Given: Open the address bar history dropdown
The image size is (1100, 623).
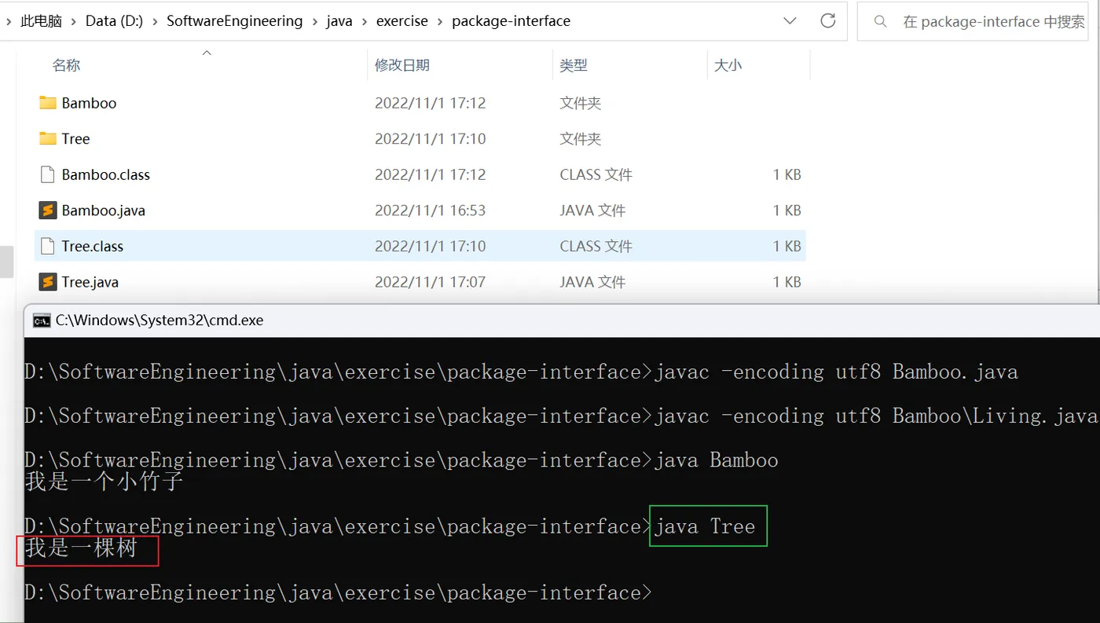Looking at the screenshot, I should [790, 21].
